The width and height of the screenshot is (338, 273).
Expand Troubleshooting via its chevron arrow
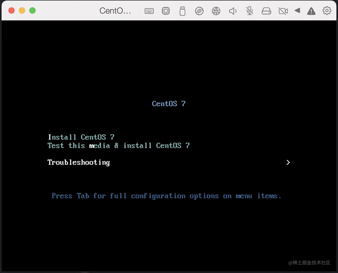(288, 162)
